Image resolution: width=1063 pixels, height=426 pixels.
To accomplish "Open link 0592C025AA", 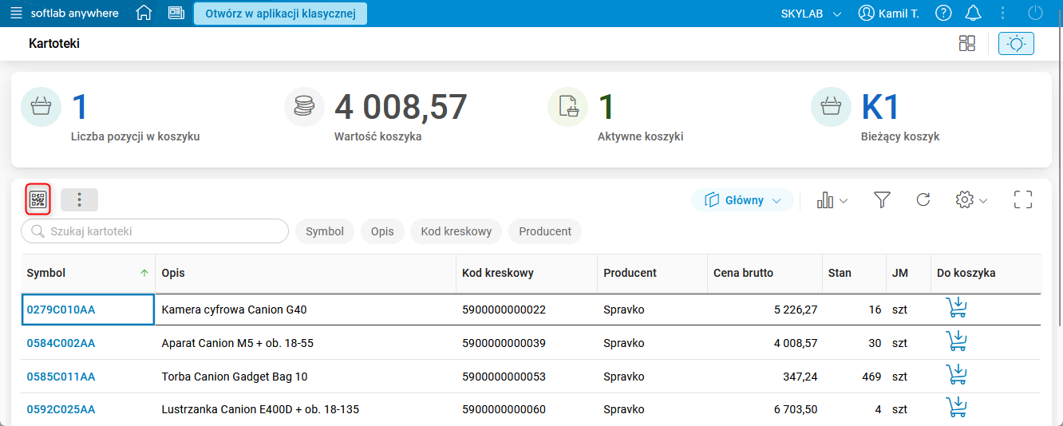I will coord(61,409).
